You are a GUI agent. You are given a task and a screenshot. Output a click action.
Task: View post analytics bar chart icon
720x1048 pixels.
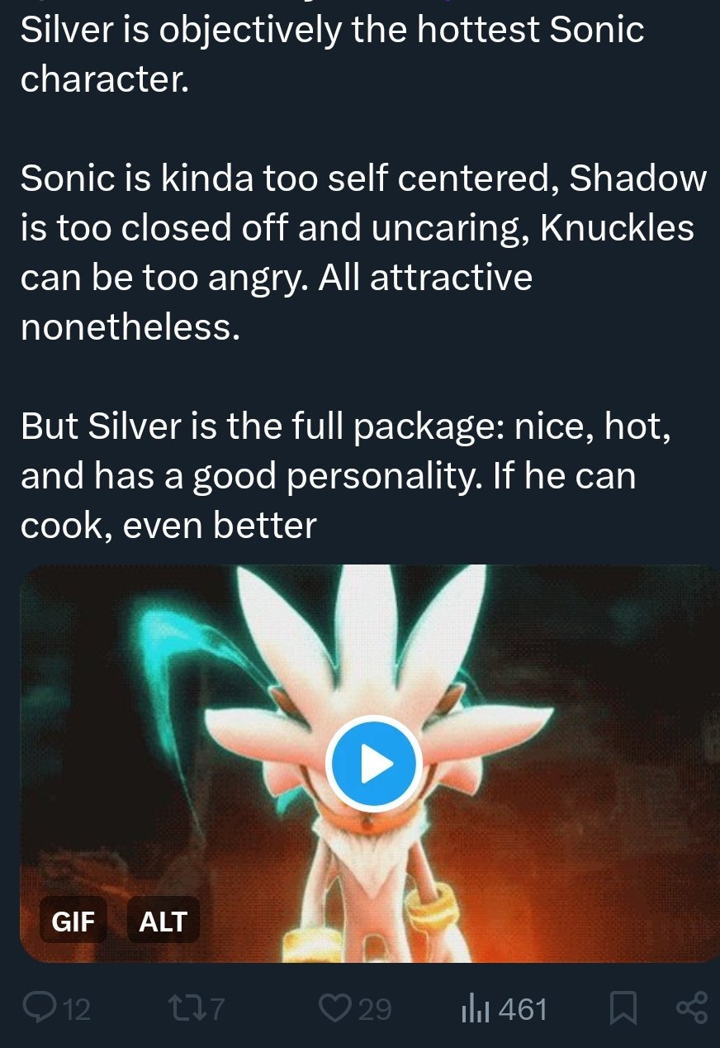[x=475, y=1008]
